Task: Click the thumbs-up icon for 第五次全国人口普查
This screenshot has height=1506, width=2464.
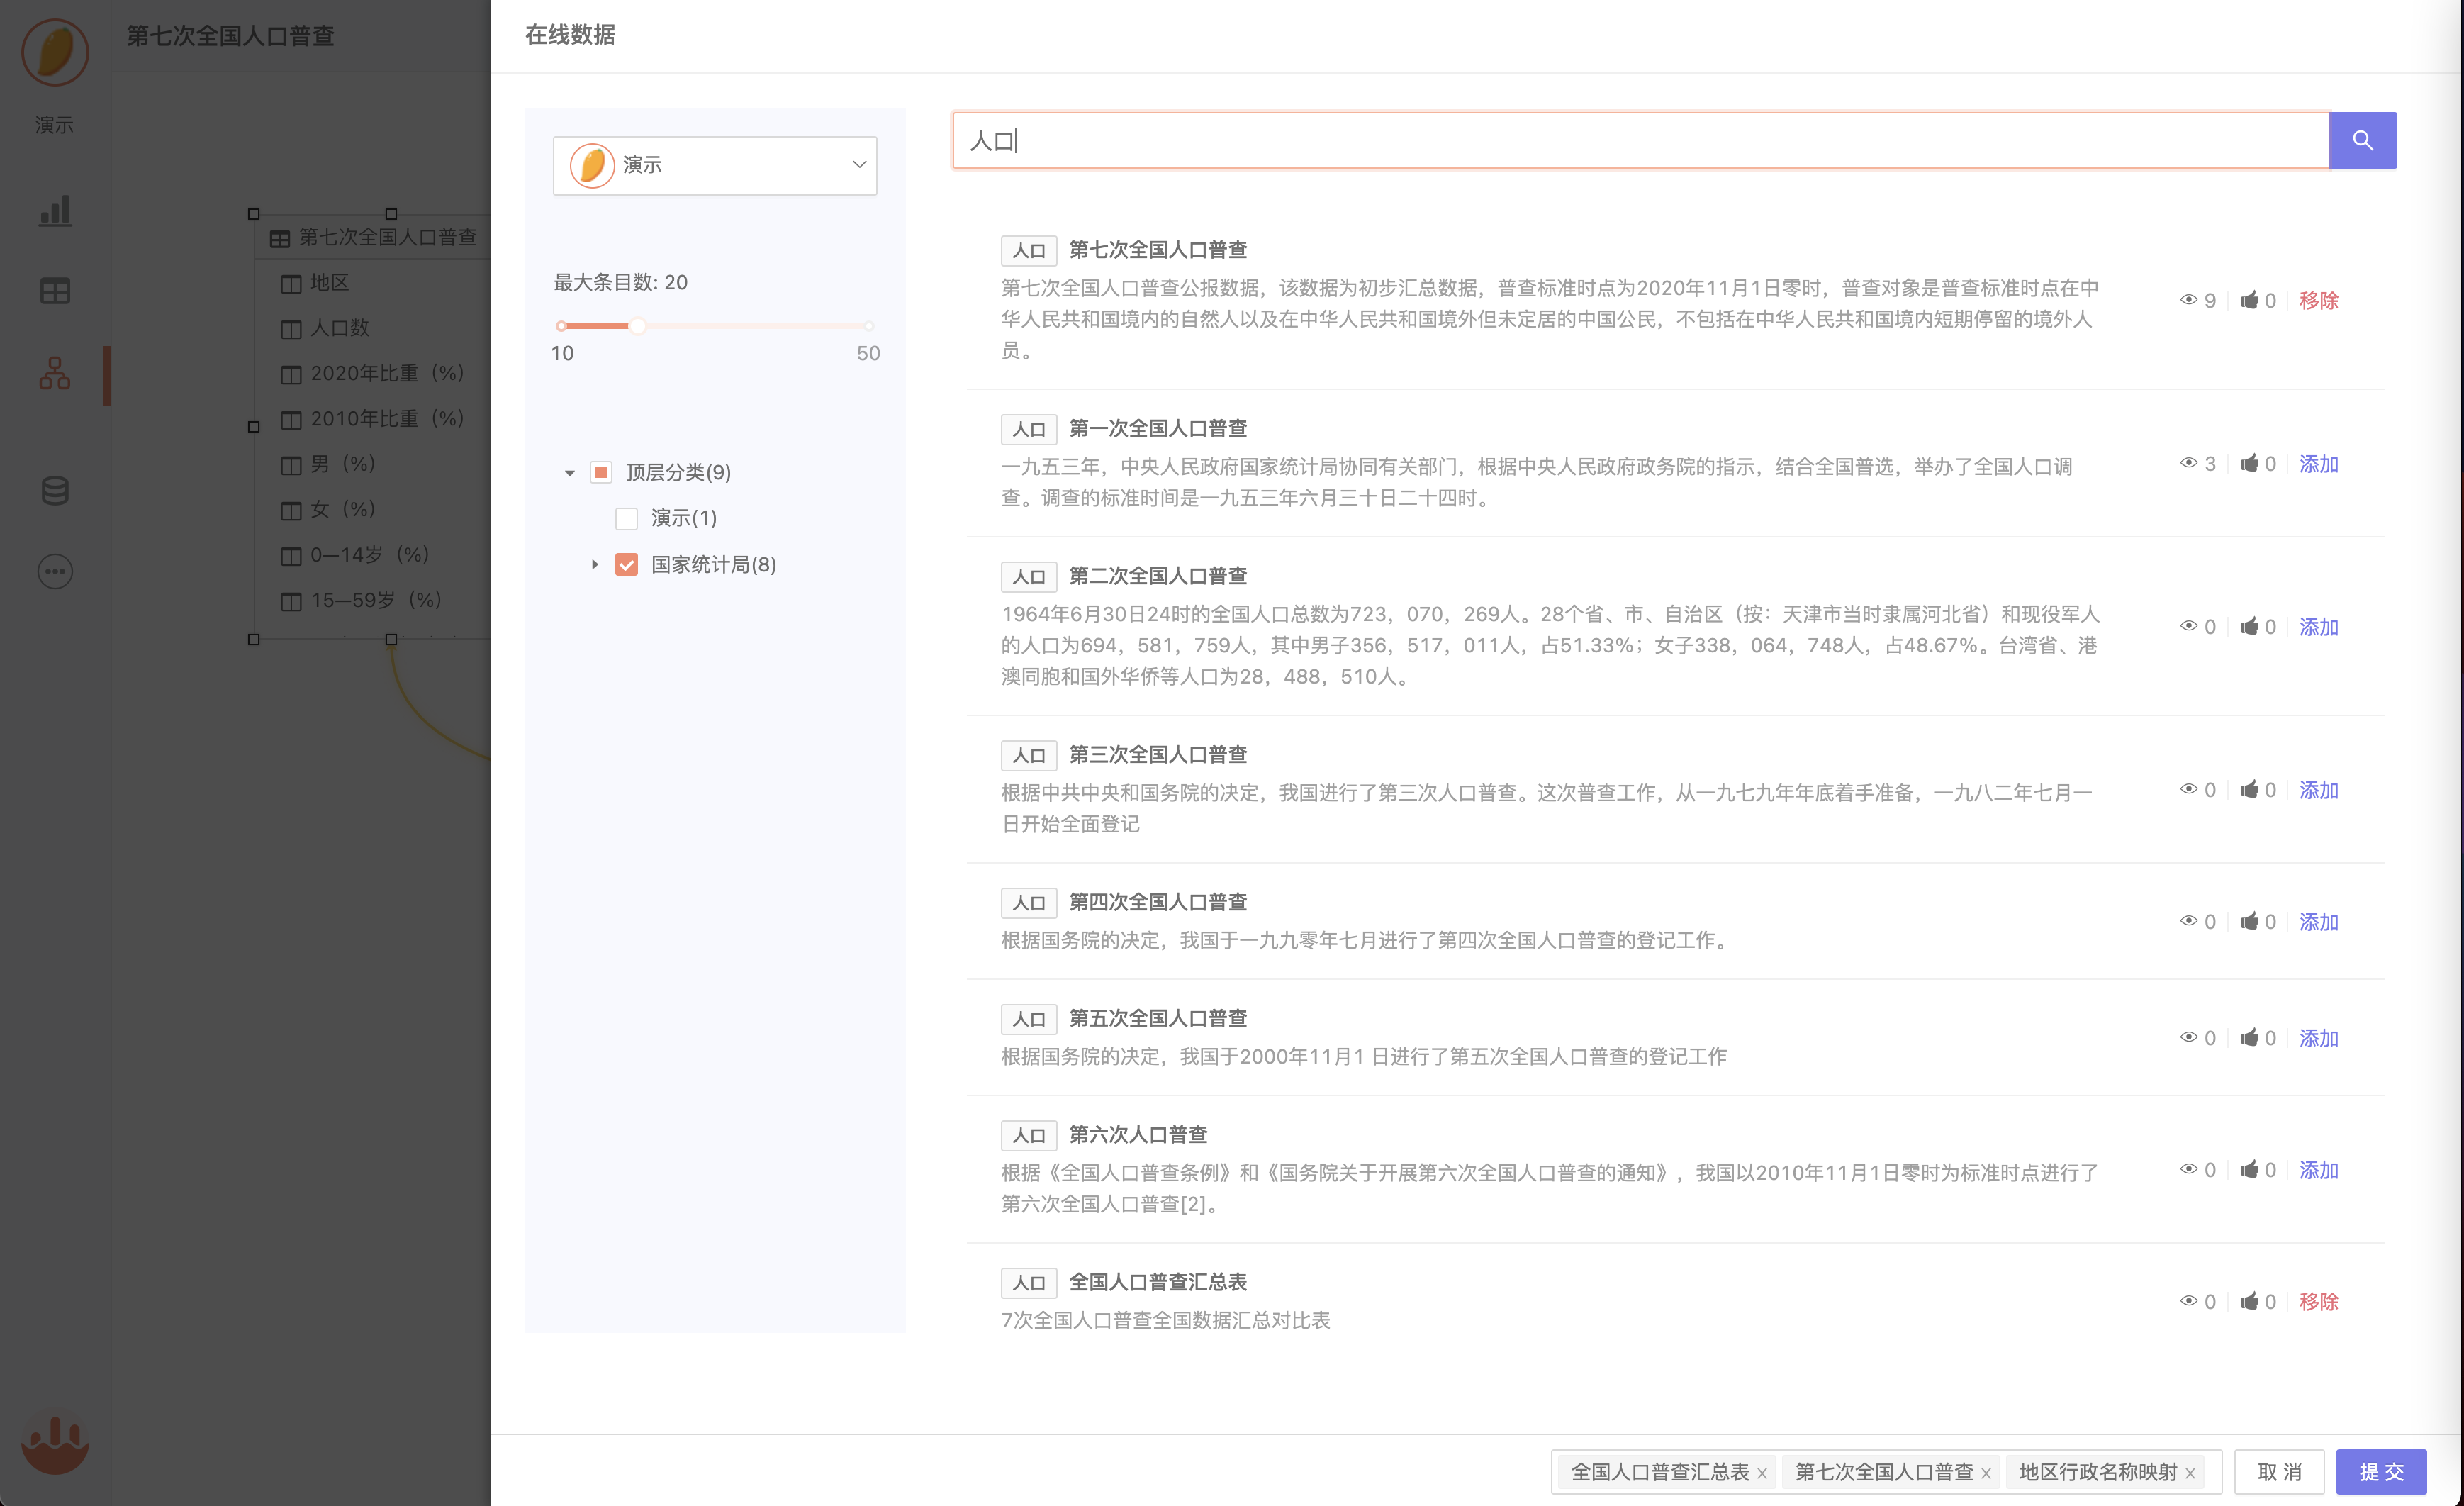Action: coord(2249,1037)
